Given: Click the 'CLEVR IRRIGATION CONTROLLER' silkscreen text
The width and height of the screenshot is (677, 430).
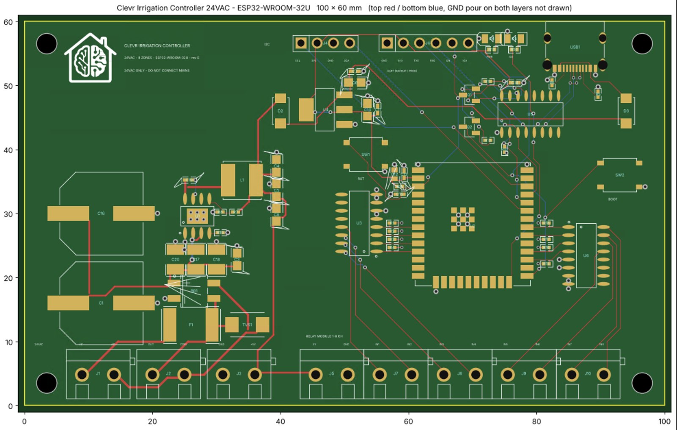Looking at the screenshot, I should (x=157, y=46).
